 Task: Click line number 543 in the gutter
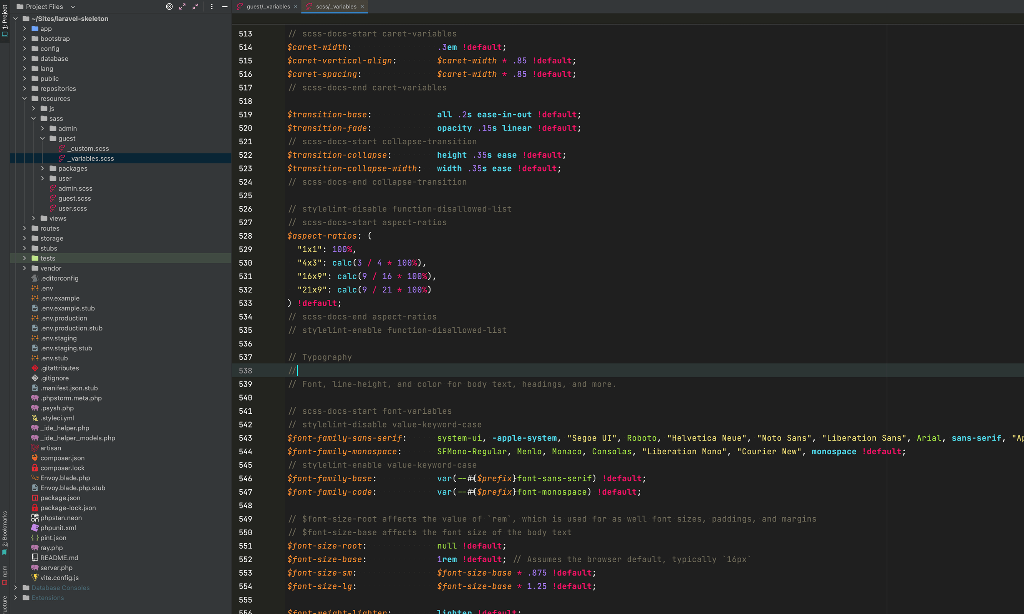point(245,438)
